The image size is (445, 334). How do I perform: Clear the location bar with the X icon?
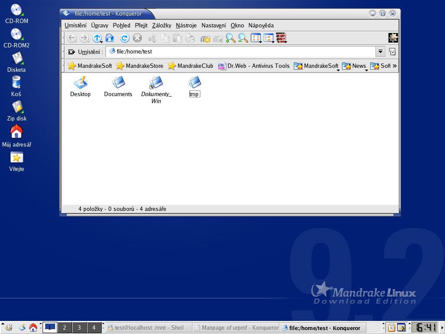tap(72, 52)
